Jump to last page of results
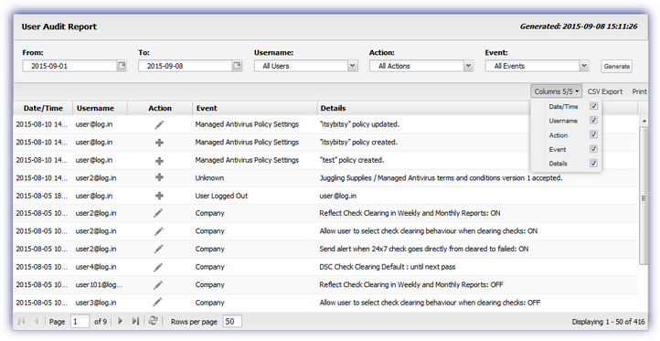This screenshot has width=660, height=341. click(x=135, y=321)
